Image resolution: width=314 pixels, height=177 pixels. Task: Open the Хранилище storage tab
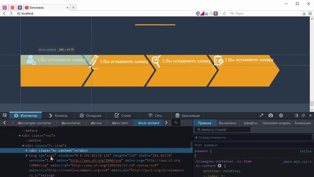187,116
